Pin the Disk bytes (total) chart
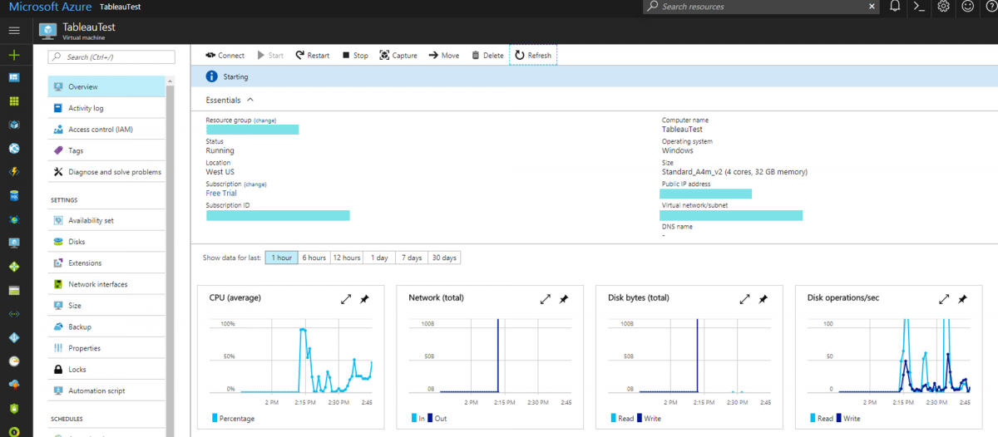Screen dimensions: 998x437 coord(763,299)
